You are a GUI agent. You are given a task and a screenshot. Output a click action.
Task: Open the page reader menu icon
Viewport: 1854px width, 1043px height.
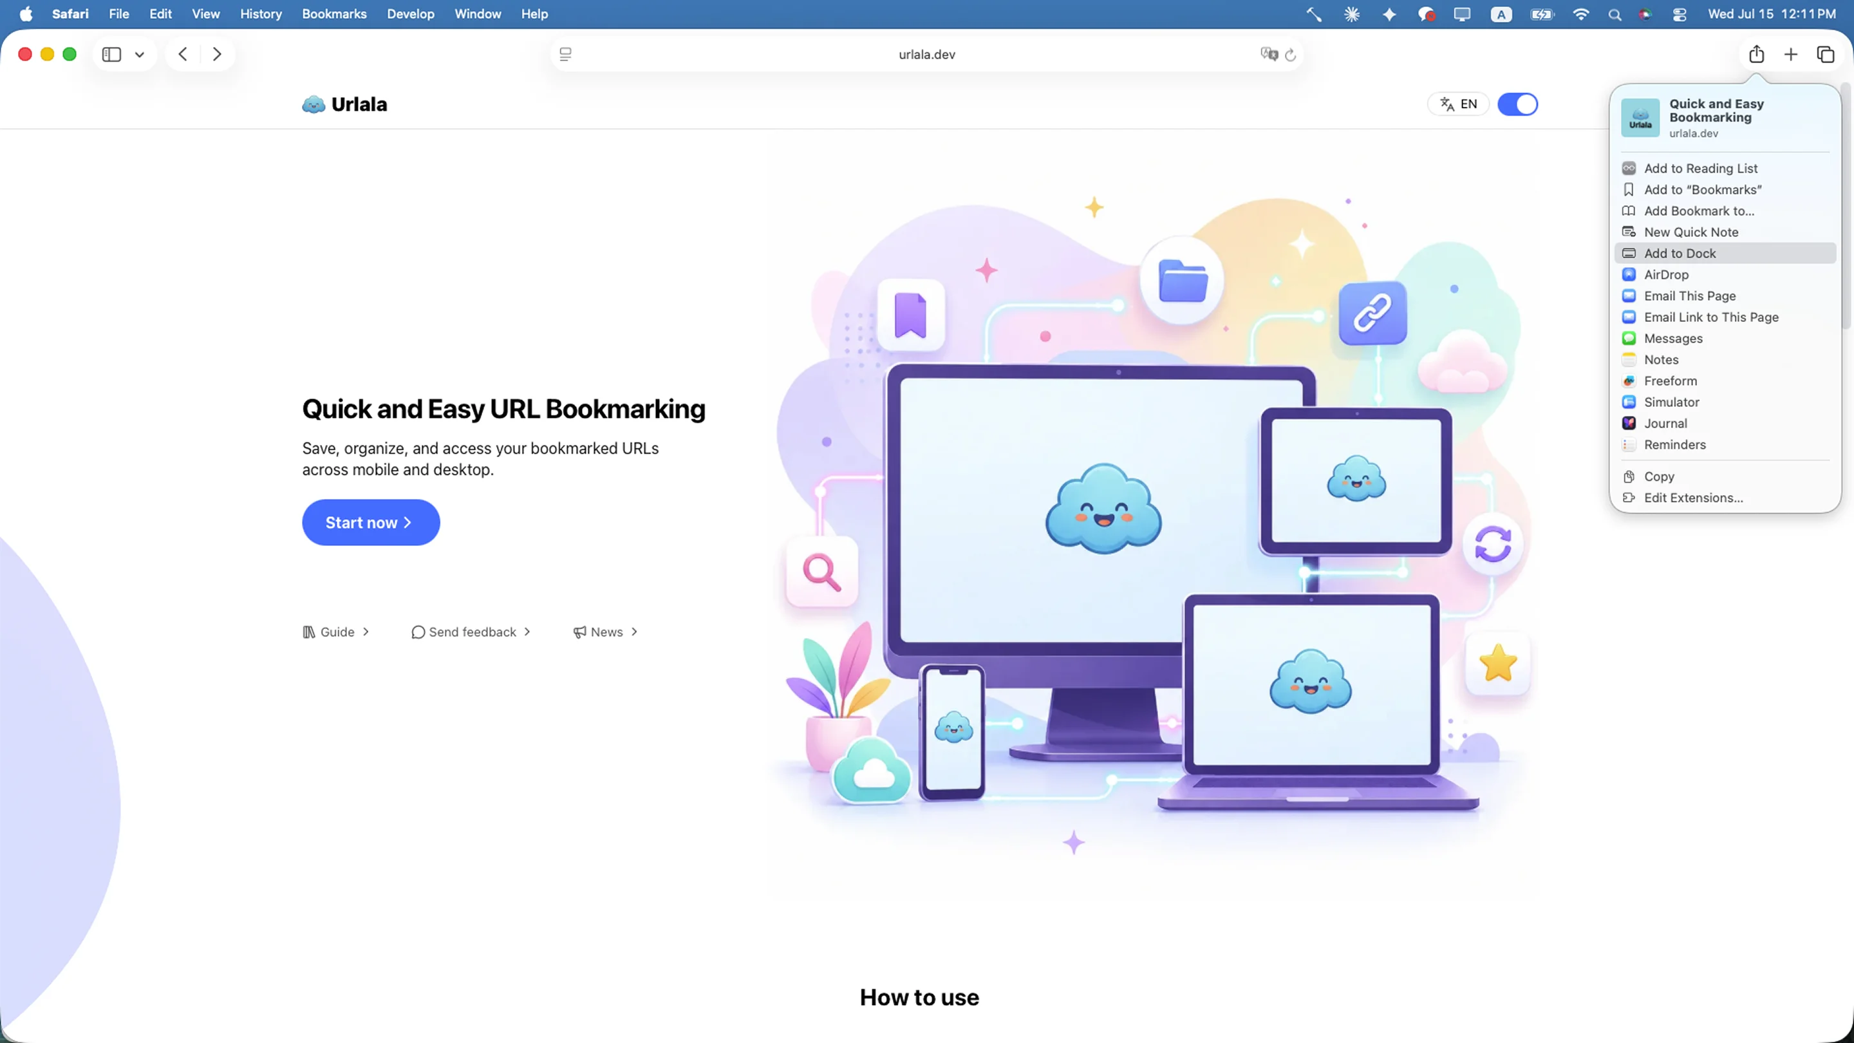(x=566, y=54)
